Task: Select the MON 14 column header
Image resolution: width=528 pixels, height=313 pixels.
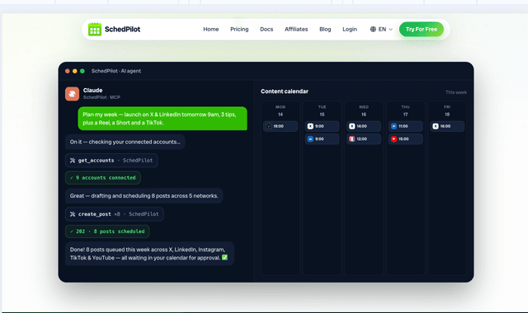Action: click(280, 110)
